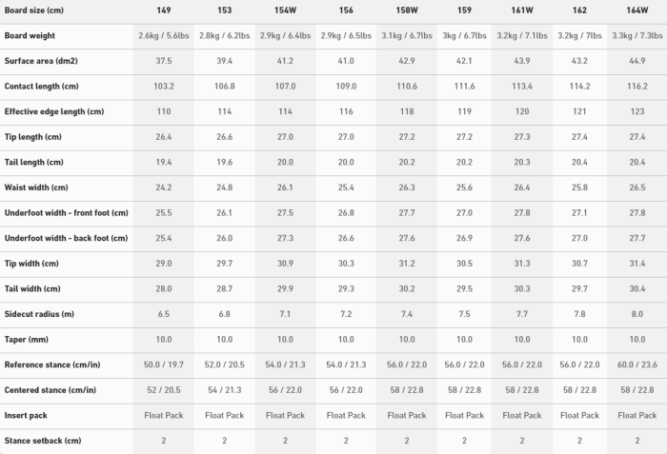
Task: Click the 8.0 sidecut radius value
Action: 637,314
